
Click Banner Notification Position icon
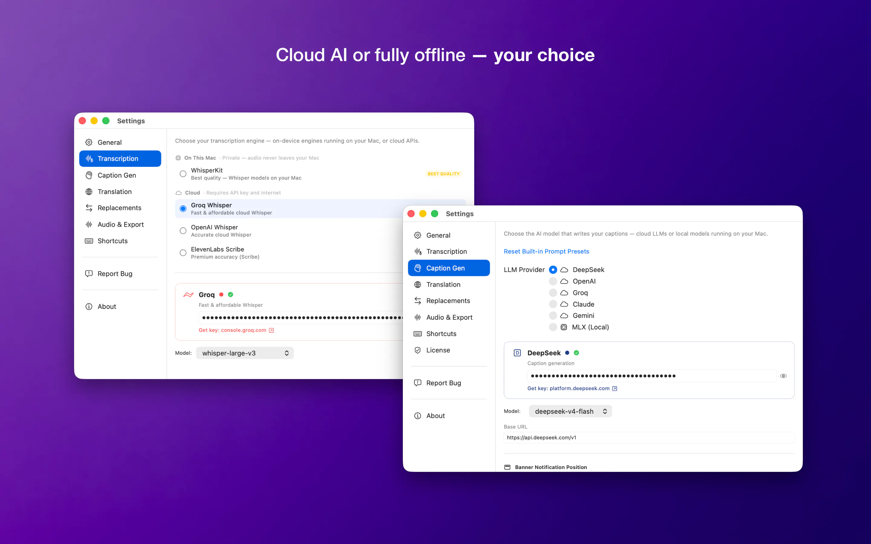click(x=507, y=467)
